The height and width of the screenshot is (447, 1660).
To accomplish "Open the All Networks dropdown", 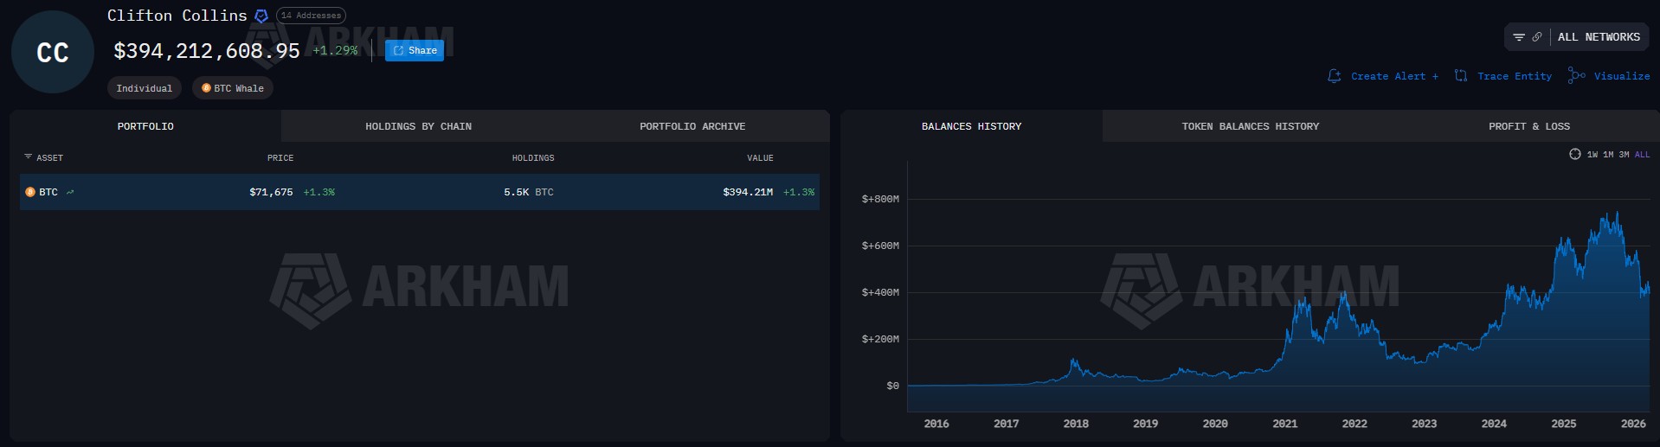I will point(1599,37).
